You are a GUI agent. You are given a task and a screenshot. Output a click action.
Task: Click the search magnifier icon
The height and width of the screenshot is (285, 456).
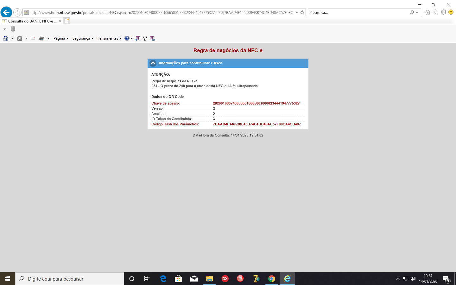click(412, 13)
